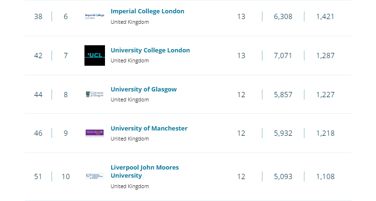Click world rank 46 for Manchester

point(38,133)
